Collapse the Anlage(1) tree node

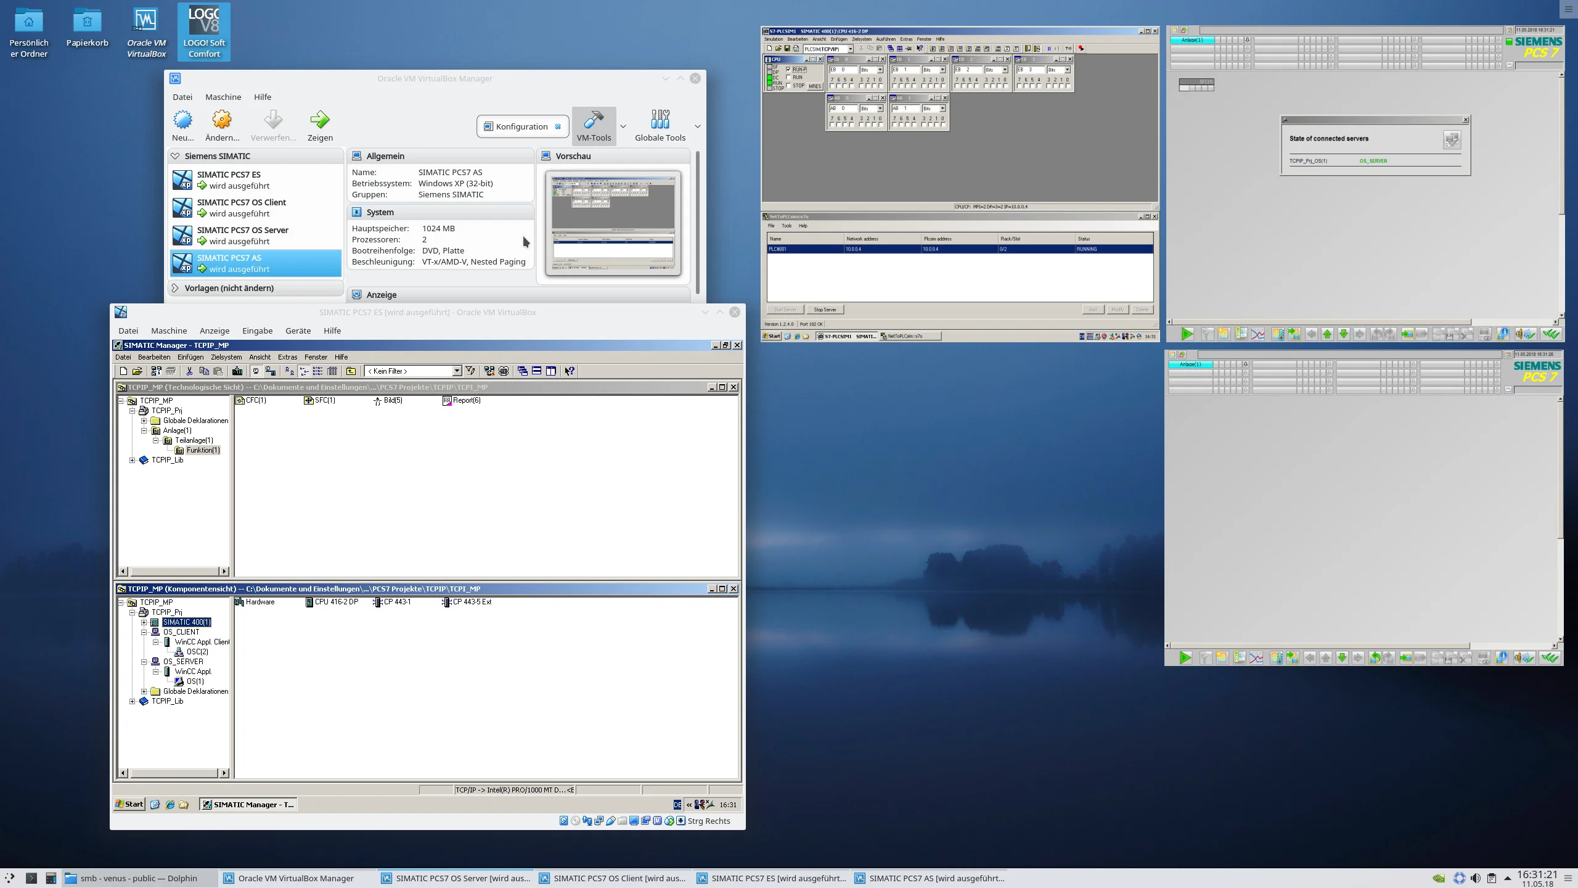[x=144, y=430]
